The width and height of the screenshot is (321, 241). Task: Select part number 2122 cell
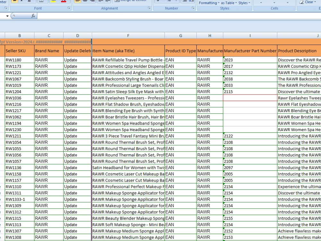(250, 136)
